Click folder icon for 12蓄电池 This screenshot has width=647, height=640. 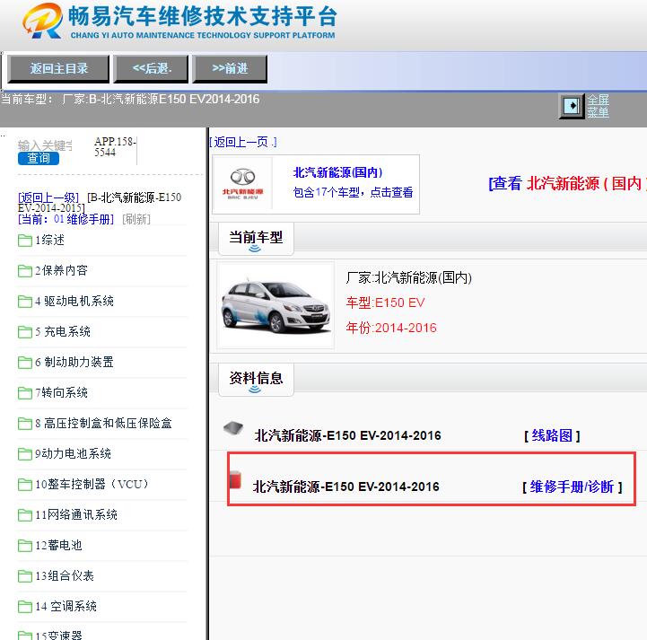[x=25, y=546]
